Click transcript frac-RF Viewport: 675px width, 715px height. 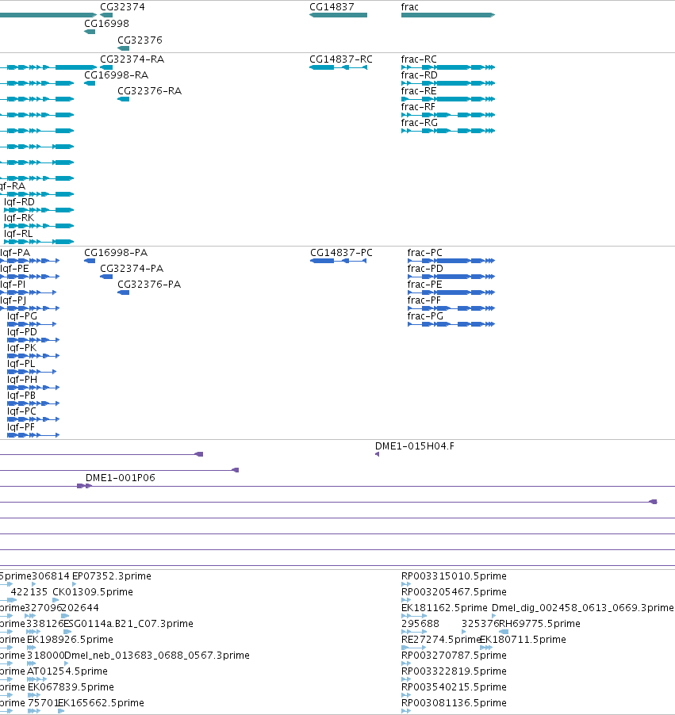point(418,107)
